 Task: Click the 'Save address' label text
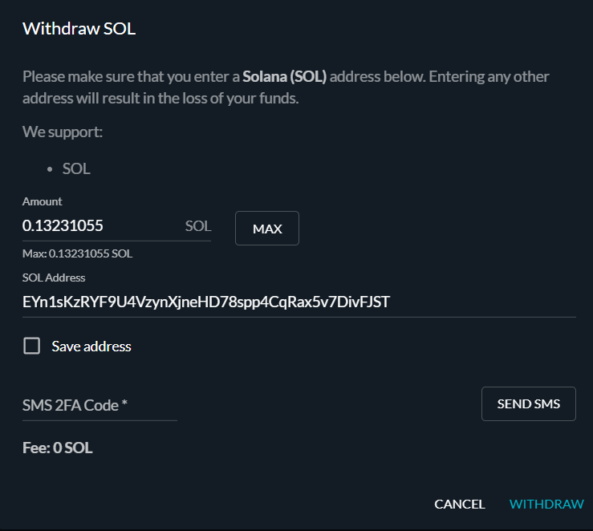click(91, 347)
